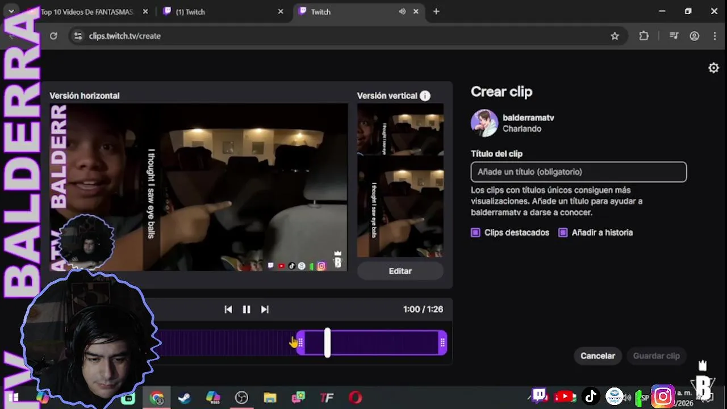Close the (1) Twitch tab
Viewport: 727px width, 409px height.
point(281,11)
